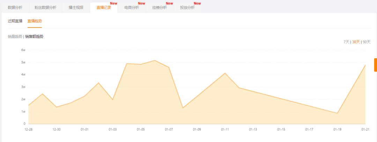Select the 直播记录 tab
The width and height of the screenshot is (377, 142).
[x=104, y=8]
